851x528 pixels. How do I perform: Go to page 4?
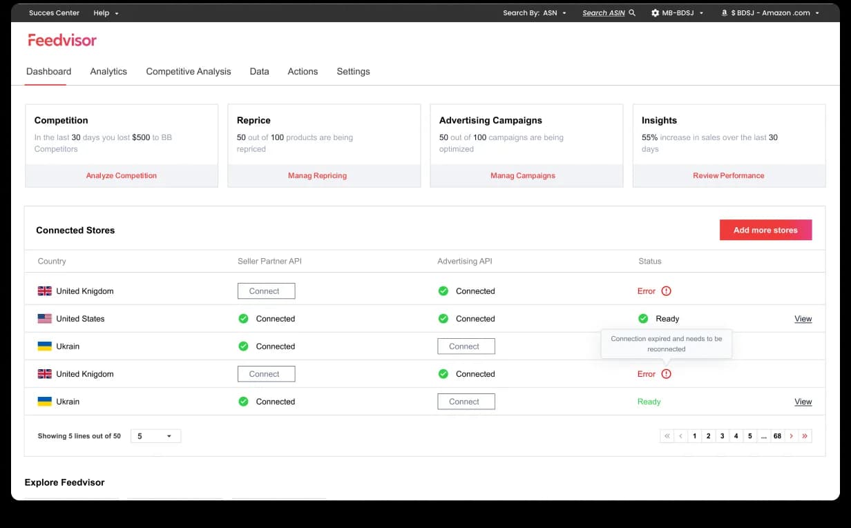736,436
